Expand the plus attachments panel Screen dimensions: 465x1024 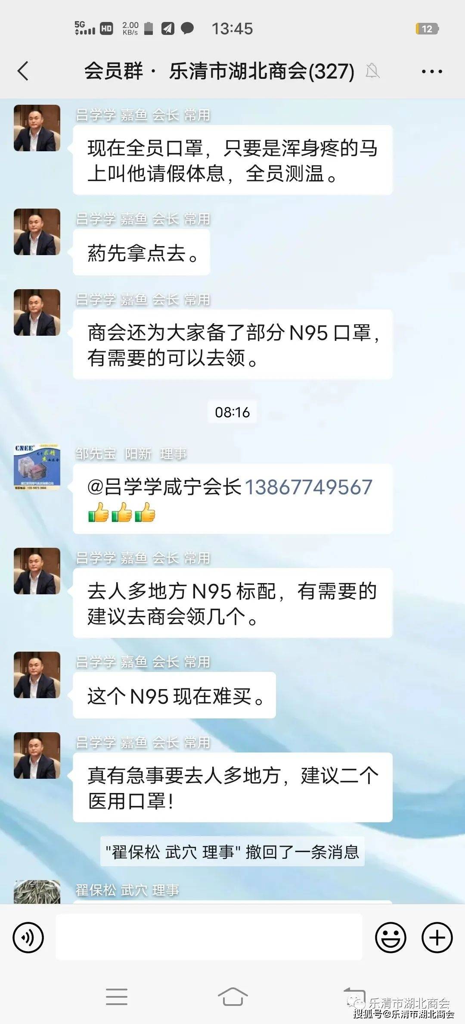tap(437, 938)
